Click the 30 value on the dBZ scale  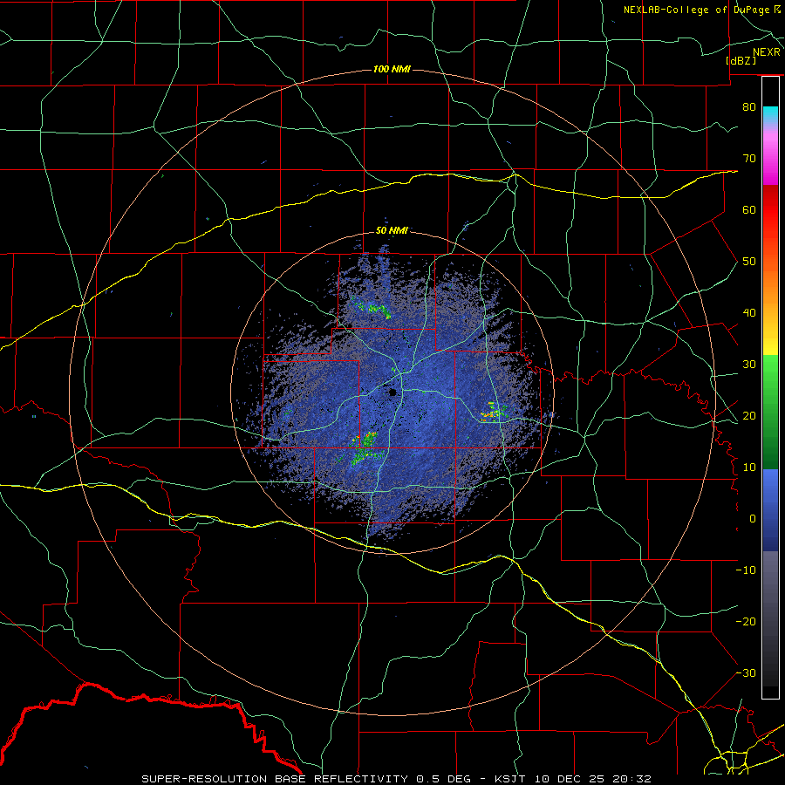click(x=749, y=365)
